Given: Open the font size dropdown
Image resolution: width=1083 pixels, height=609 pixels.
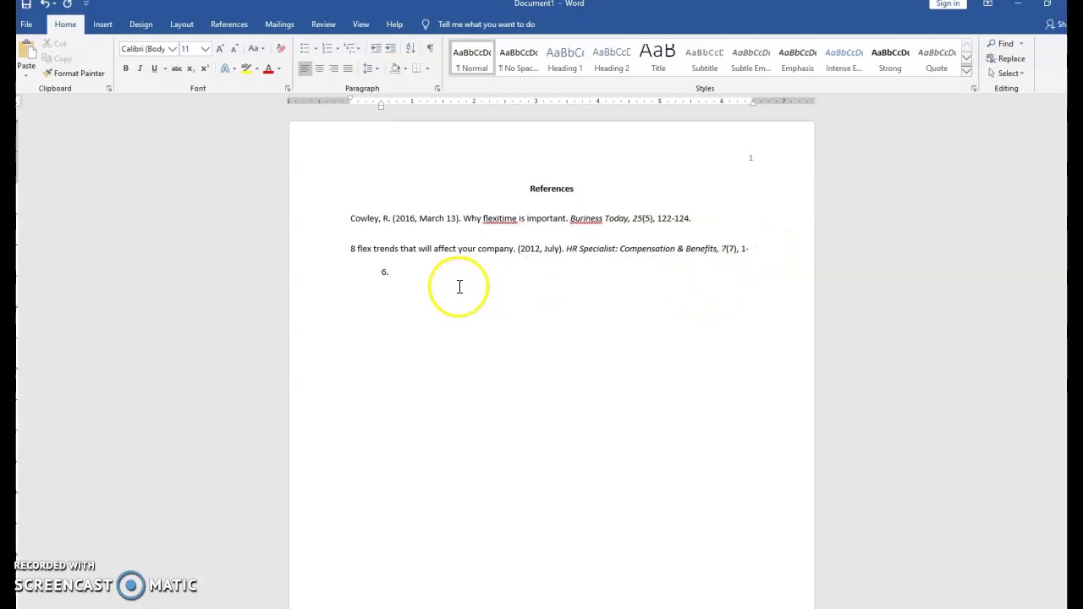Looking at the screenshot, I should tap(205, 49).
